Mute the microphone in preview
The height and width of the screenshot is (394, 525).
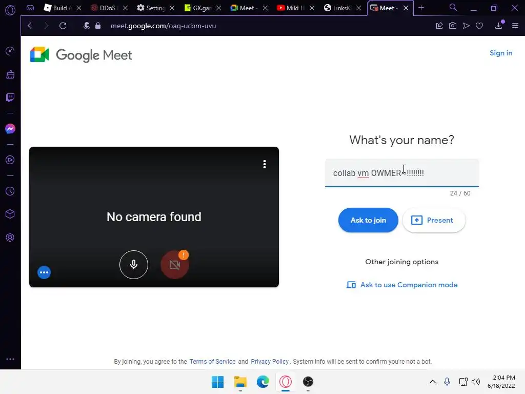click(134, 265)
